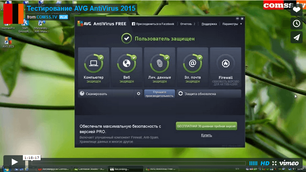Click the Купить link
This screenshot has width=306, height=172.
[206, 135]
